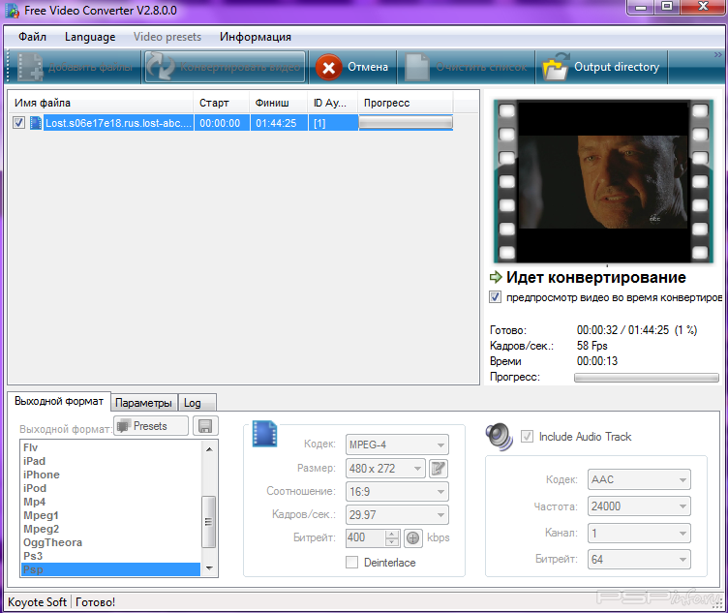The height and width of the screenshot is (613, 728).
Task: Click the toolbar overflow chevron
Action: click(717, 55)
